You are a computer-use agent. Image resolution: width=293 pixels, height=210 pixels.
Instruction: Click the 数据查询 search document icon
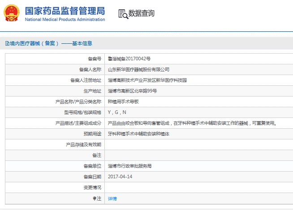(x=123, y=14)
